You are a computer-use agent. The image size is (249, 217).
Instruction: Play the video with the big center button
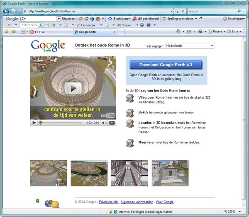73,88
